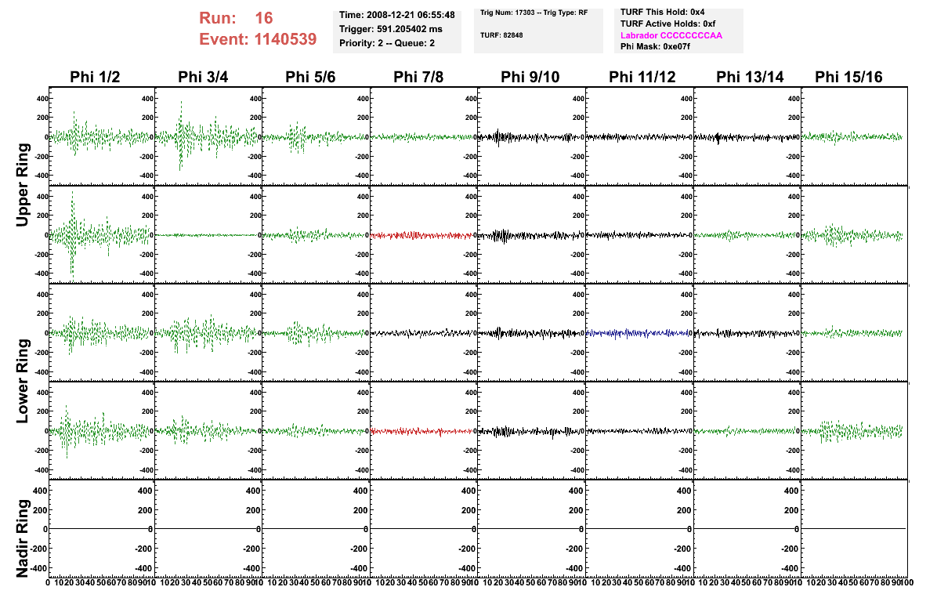Click the "Phi Mask: 0xe07f" value

pyautogui.click(x=655, y=46)
